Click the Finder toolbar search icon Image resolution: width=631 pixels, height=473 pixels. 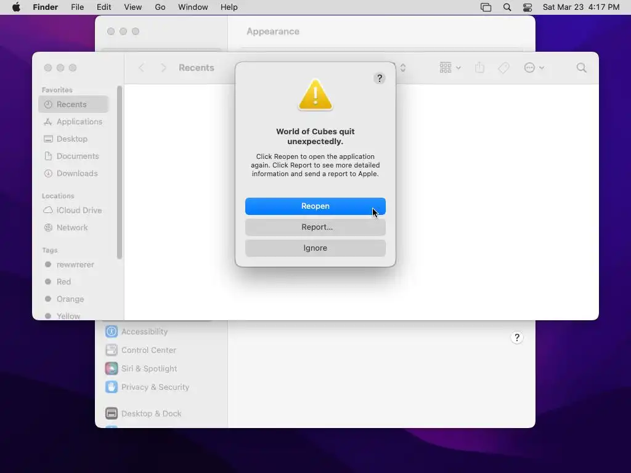[581, 68]
